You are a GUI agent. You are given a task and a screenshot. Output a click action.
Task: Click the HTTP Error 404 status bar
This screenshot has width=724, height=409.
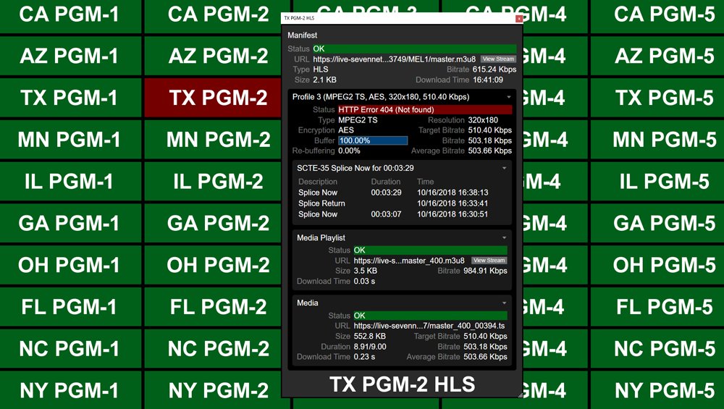425,109
